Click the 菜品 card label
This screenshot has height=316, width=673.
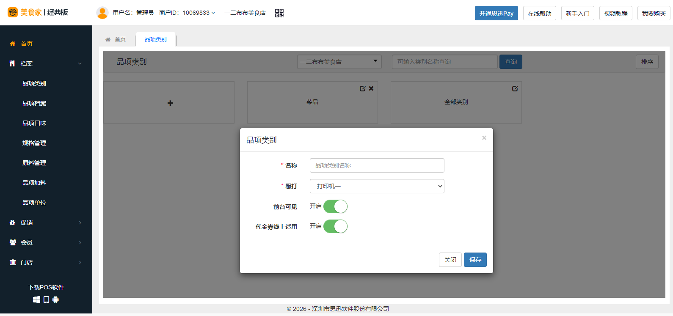coord(312,102)
